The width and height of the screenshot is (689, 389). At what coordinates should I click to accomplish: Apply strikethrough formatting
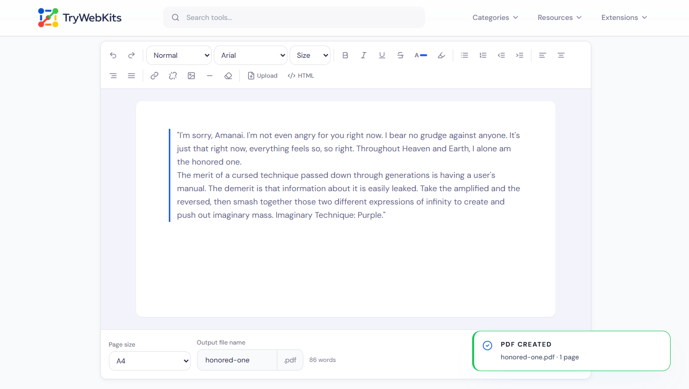pos(401,55)
